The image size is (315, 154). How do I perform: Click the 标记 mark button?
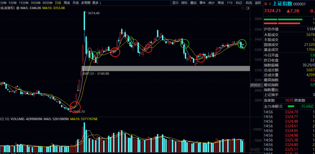click(239, 3)
